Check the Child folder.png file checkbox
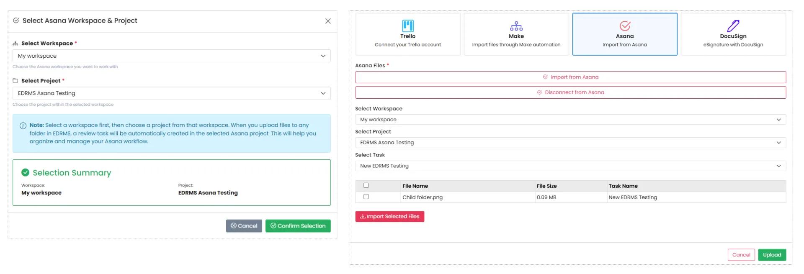The width and height of the screenshot is (804, 274). click(366, 197)
